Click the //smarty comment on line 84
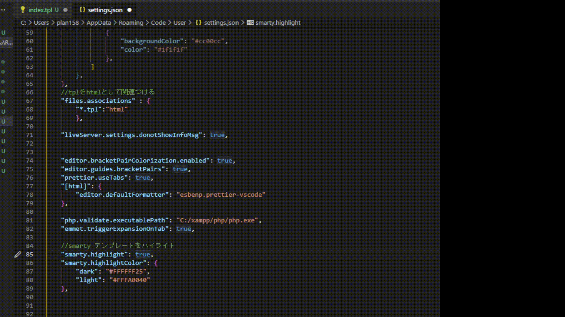Screen dimensions: 565x317 [118, 246]
